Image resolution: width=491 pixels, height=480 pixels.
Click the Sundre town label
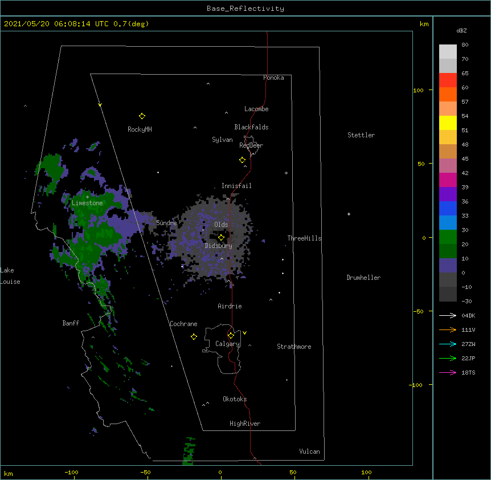166,223
